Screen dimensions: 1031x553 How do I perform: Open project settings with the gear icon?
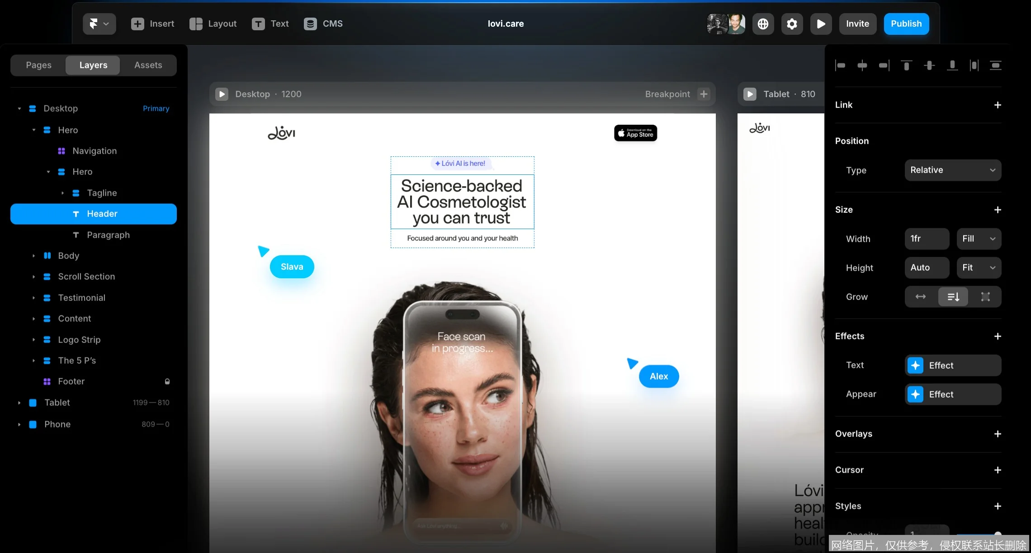coord(792,23)
